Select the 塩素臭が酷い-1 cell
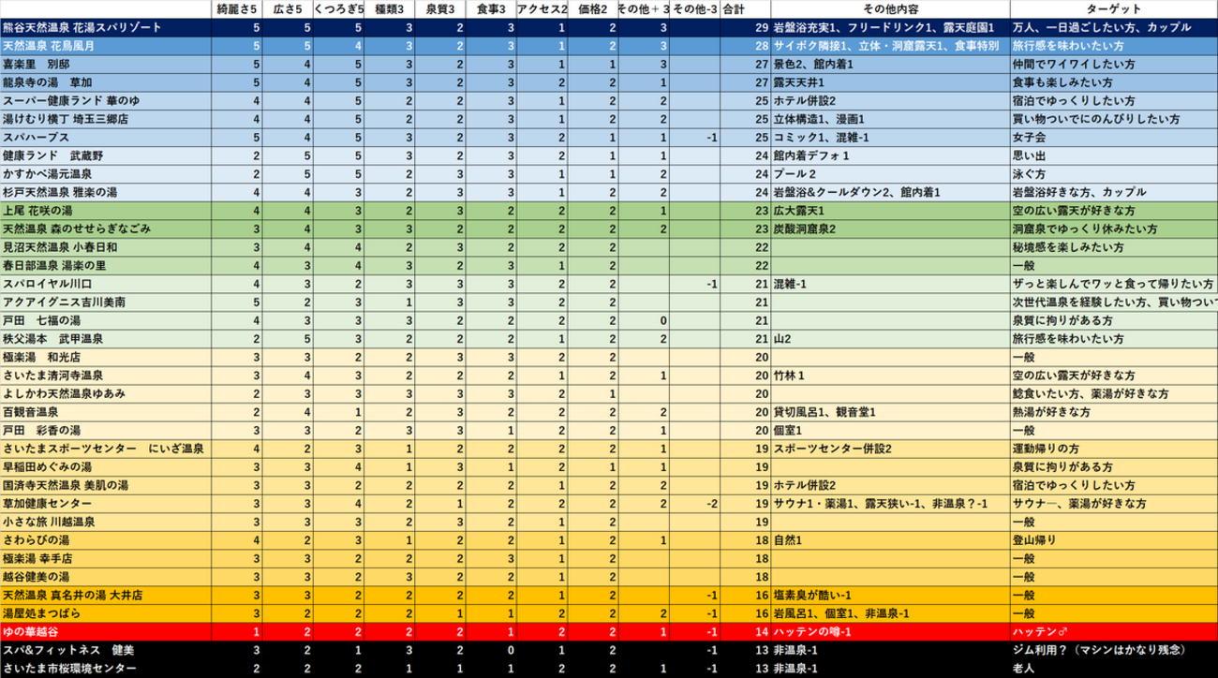The height and width of the screenshot is (678, 1218). (x=890, y=595)
